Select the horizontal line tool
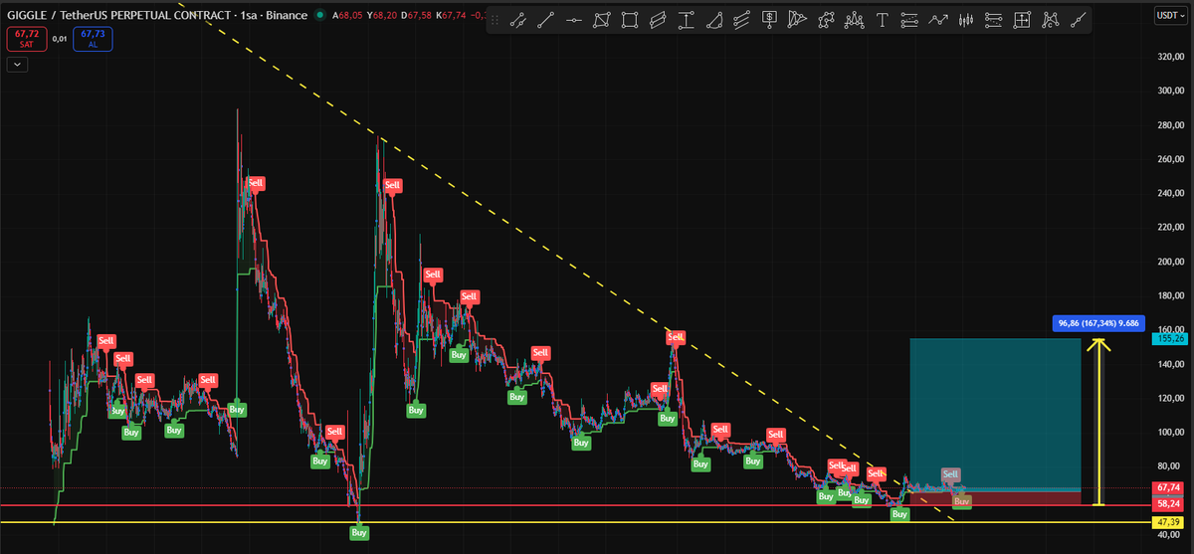The image size is (1194, 554). 572,20
